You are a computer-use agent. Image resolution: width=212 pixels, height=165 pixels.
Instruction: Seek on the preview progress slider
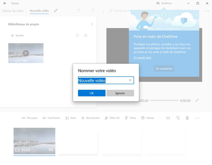pos(164,100)
